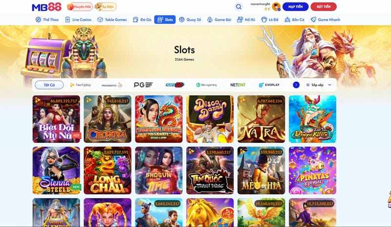391x227 pixels.
Task: Click the RÚT TIỀN withdraw button
Action: 324,7
